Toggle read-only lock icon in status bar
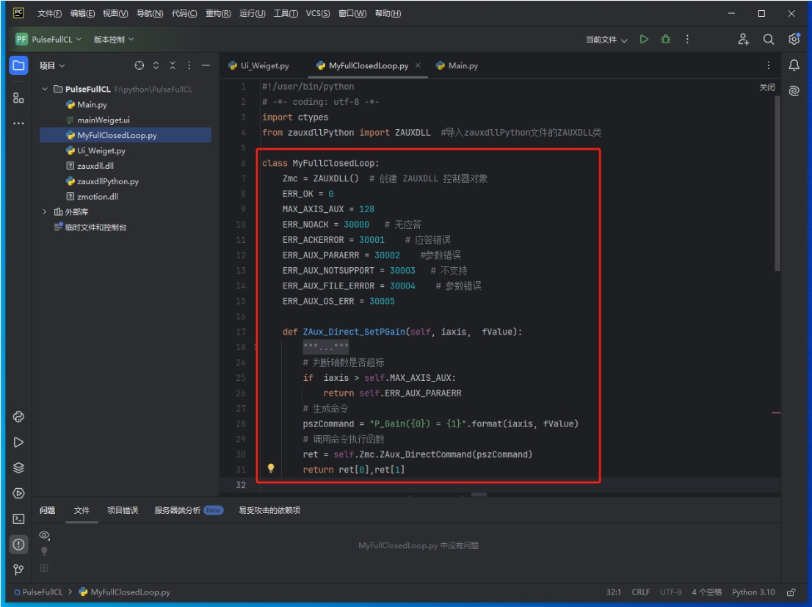 pos(791,592)
